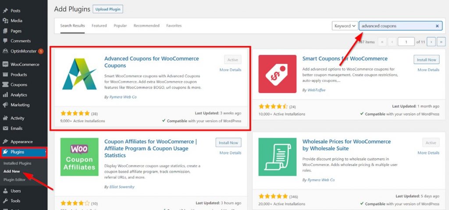This screenshot has width=449, height=210.
Task: Click the Users icon in sidebar
Action: tap(5, 191)
